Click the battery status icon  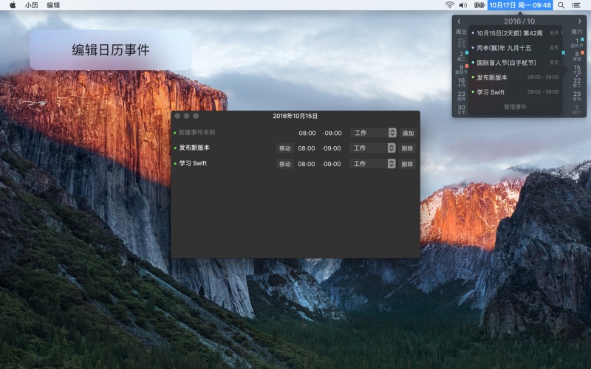point(479,5)
